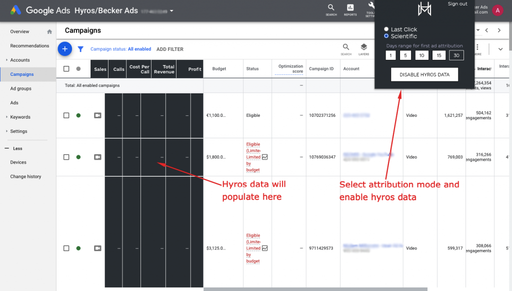Click video icon of campaign 9711429573
Viewport: 512px width, 291px height.
[97, 248]
